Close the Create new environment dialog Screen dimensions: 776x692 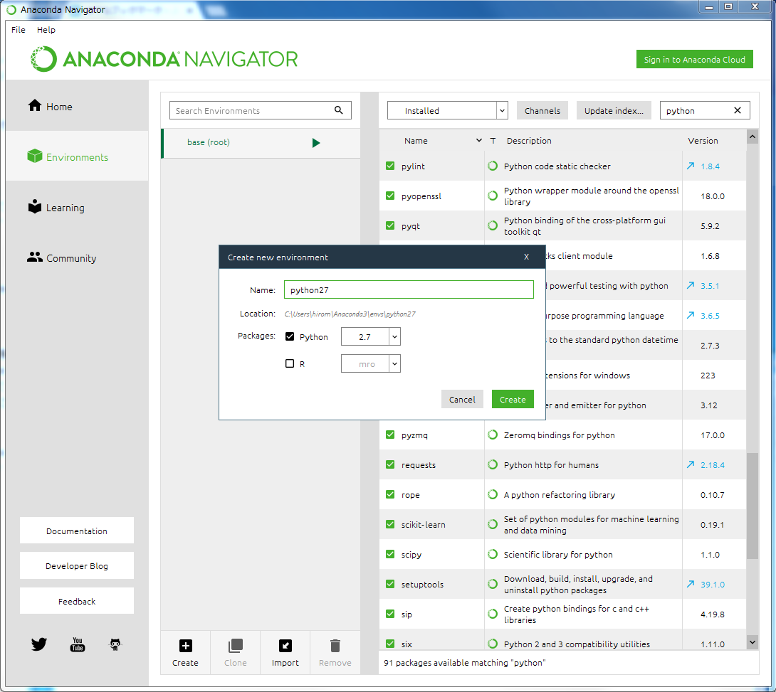tap(527, 257)
